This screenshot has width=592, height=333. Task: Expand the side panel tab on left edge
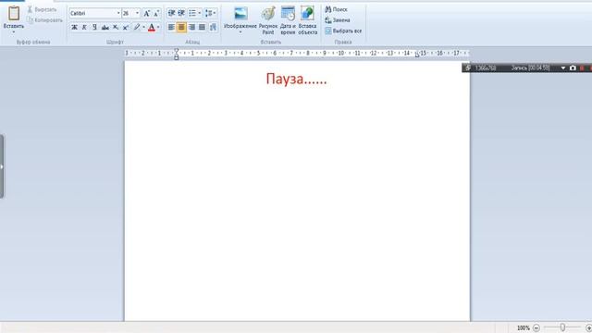pyautogui.click(x=2, y=166)
